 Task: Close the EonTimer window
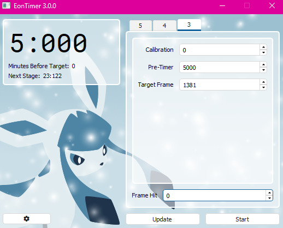[x=272, y=5]
